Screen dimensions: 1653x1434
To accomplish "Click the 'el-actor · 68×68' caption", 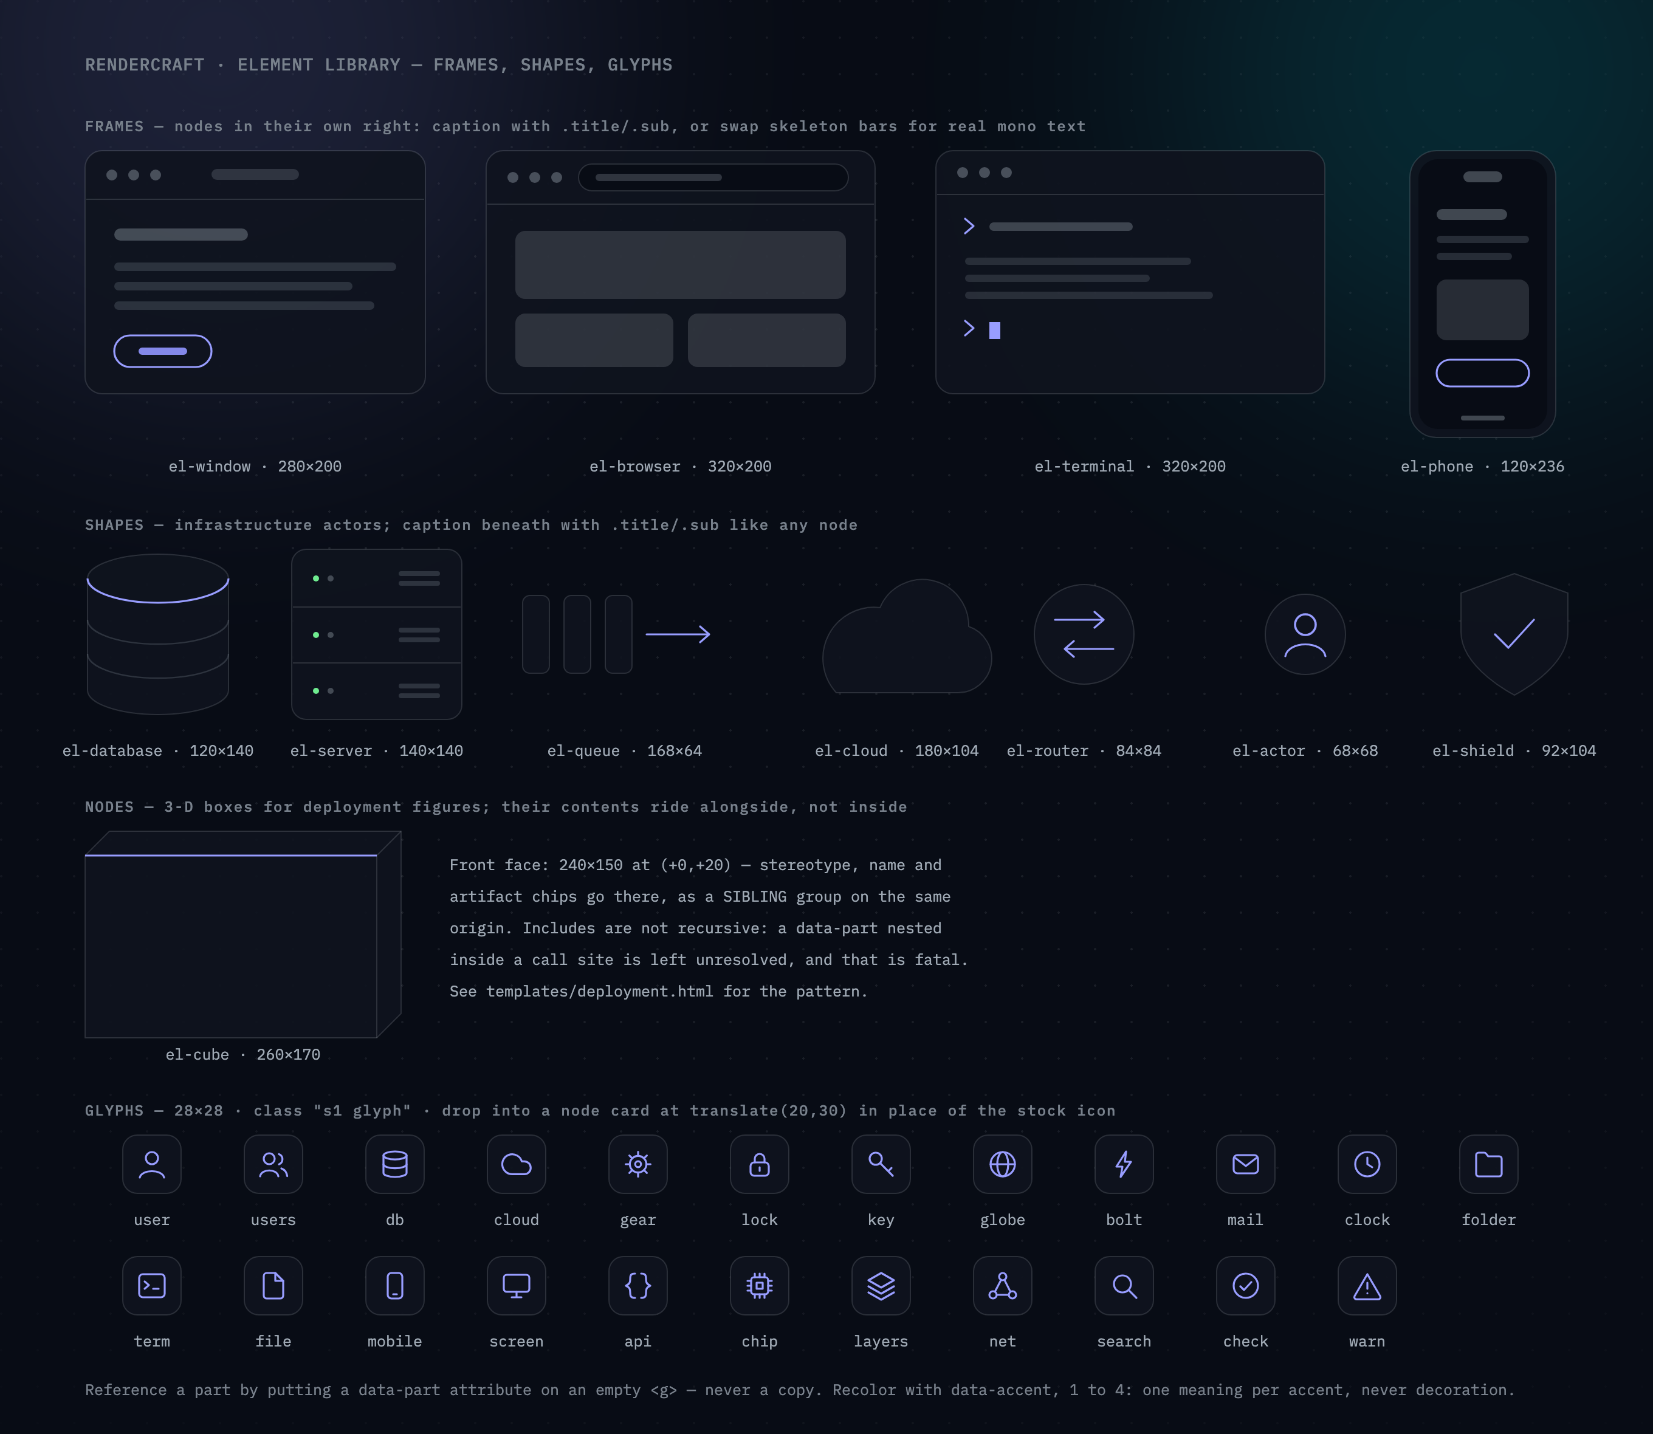I will [x=1305, y=750].
